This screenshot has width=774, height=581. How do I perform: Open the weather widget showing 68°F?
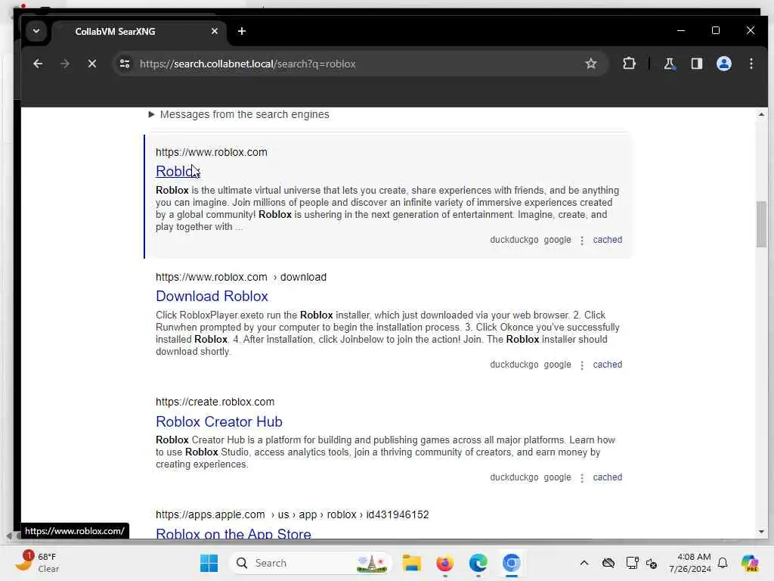pyautogui.click(x=37, y=563)
